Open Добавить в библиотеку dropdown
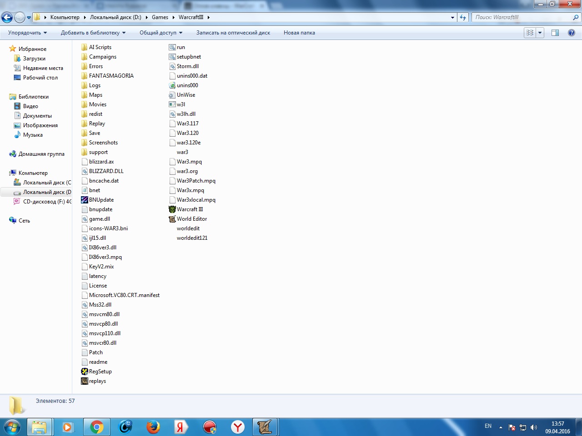 [93, 33]
